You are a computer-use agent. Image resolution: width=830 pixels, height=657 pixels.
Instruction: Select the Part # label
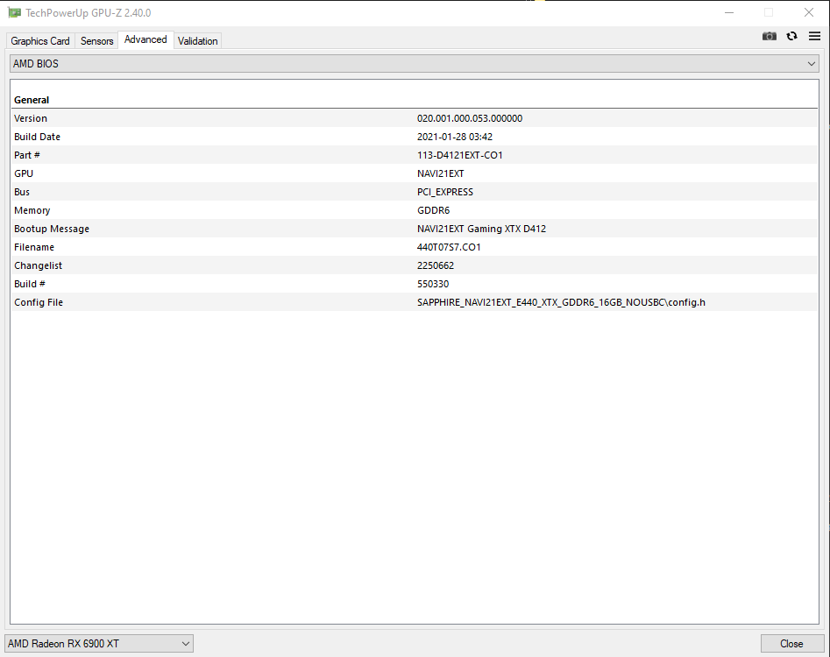27,155
